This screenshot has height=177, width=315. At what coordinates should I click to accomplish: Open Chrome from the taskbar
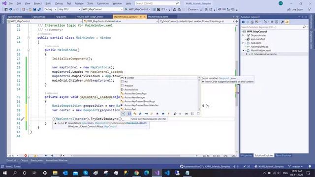[136, 173]
